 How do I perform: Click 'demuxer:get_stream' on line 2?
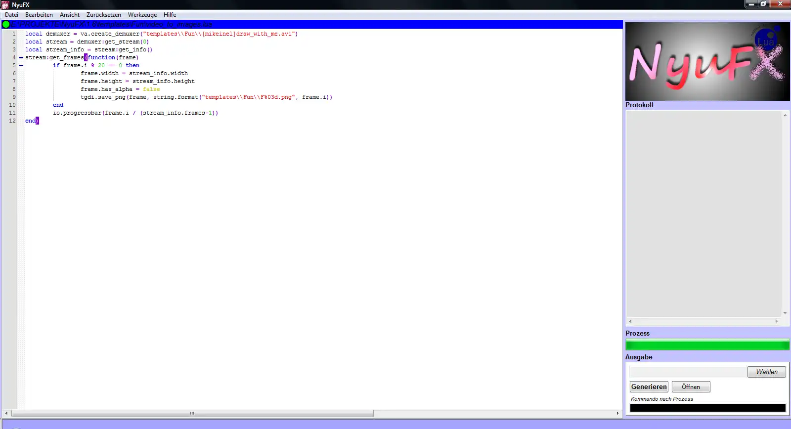pos(108,42)
